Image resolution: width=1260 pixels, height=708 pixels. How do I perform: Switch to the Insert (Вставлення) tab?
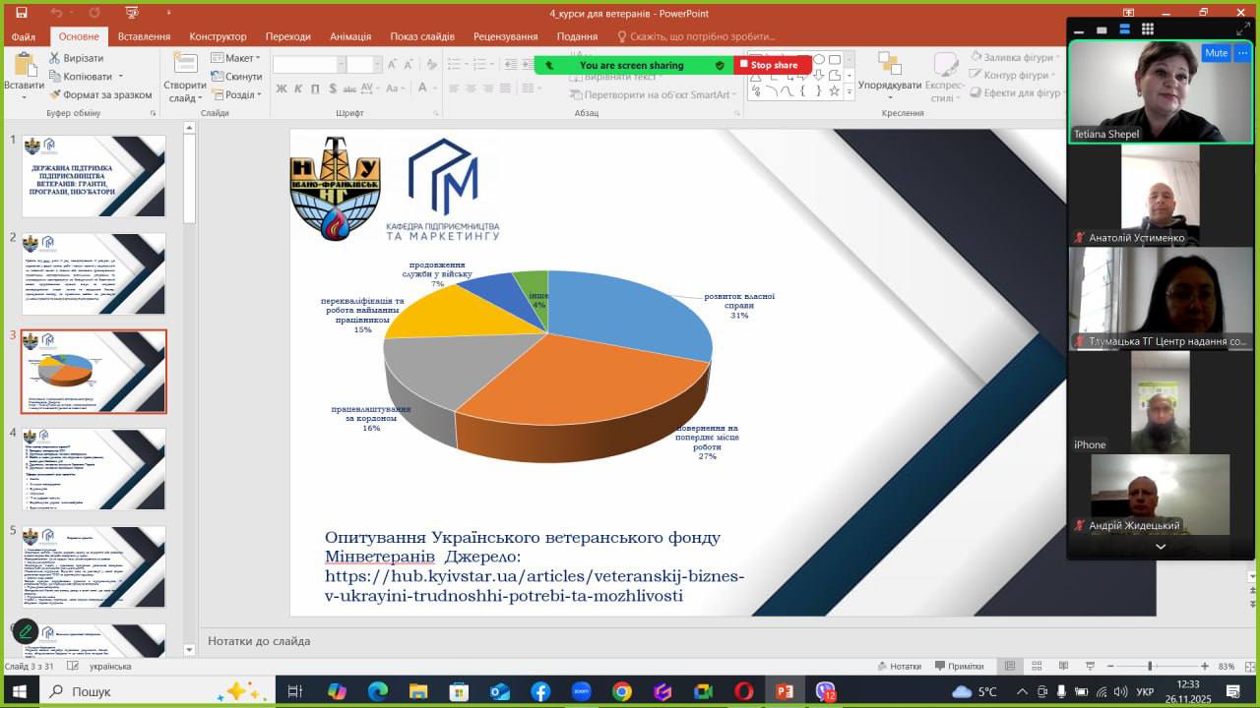144,36
